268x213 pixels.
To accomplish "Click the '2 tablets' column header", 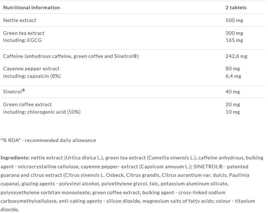I will (x=236, y=7).
